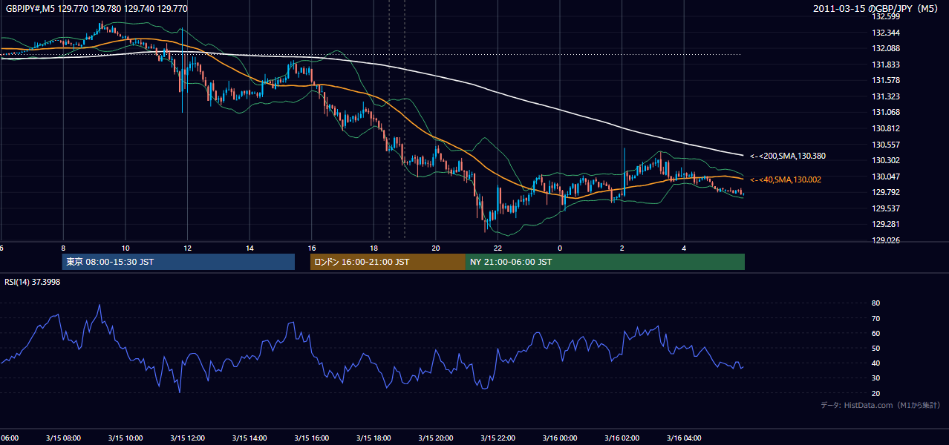The height and width of the screenshot is (445, 949).
Task: Select the NY 21:00-06:00 JST session bar
Action: coord(605,262)
